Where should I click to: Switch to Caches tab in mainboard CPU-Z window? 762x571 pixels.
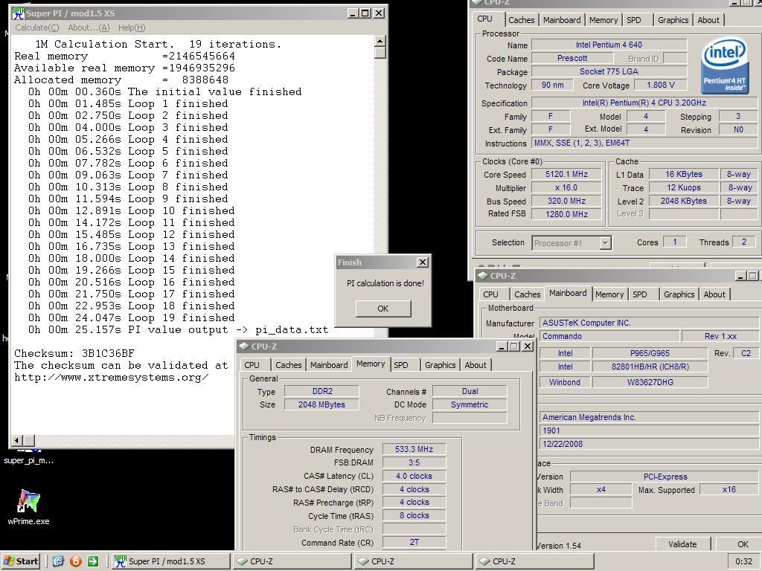[528, 294]
